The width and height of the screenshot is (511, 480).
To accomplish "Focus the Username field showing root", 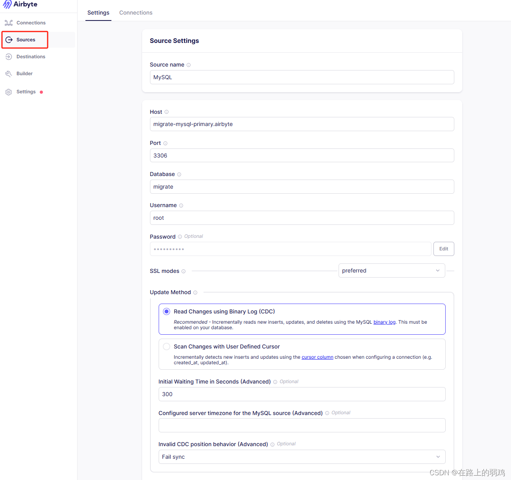I will 302,218.
